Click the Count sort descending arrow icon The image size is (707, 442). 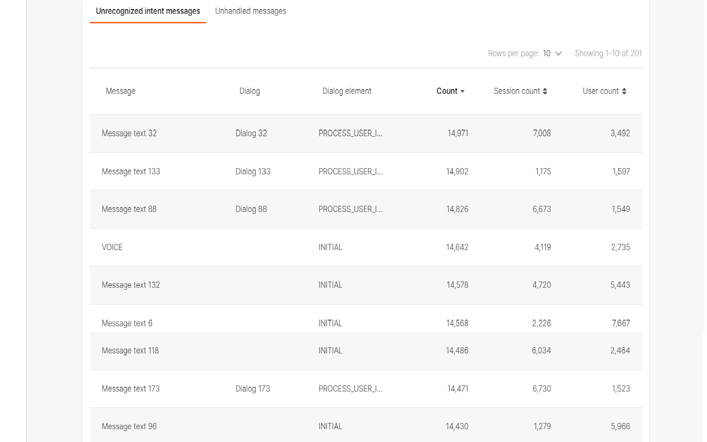[x=463, y=91]
